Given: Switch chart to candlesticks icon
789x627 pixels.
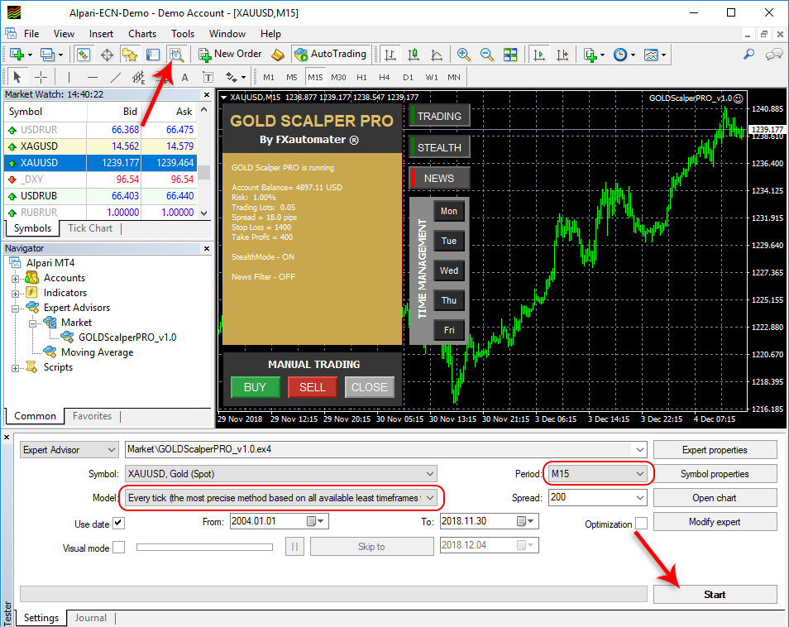Looking at the screenshot, I should tap(414, 55).
